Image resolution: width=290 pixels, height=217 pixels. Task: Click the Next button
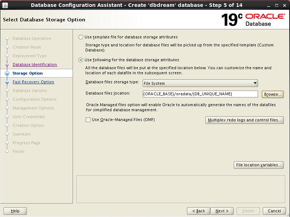222,211
